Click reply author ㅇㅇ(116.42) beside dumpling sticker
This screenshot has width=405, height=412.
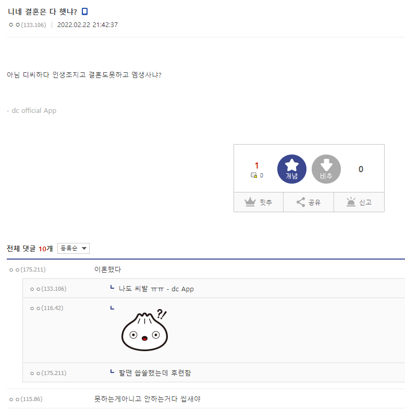click(46, 308)
